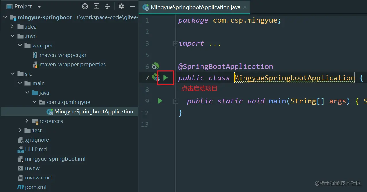
Task: Click the green run arrow beside main method
Action: click(x=160, y=101)
